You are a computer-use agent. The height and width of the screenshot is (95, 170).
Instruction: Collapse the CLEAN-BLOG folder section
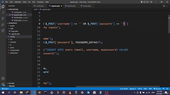click(x=19, y=23)
